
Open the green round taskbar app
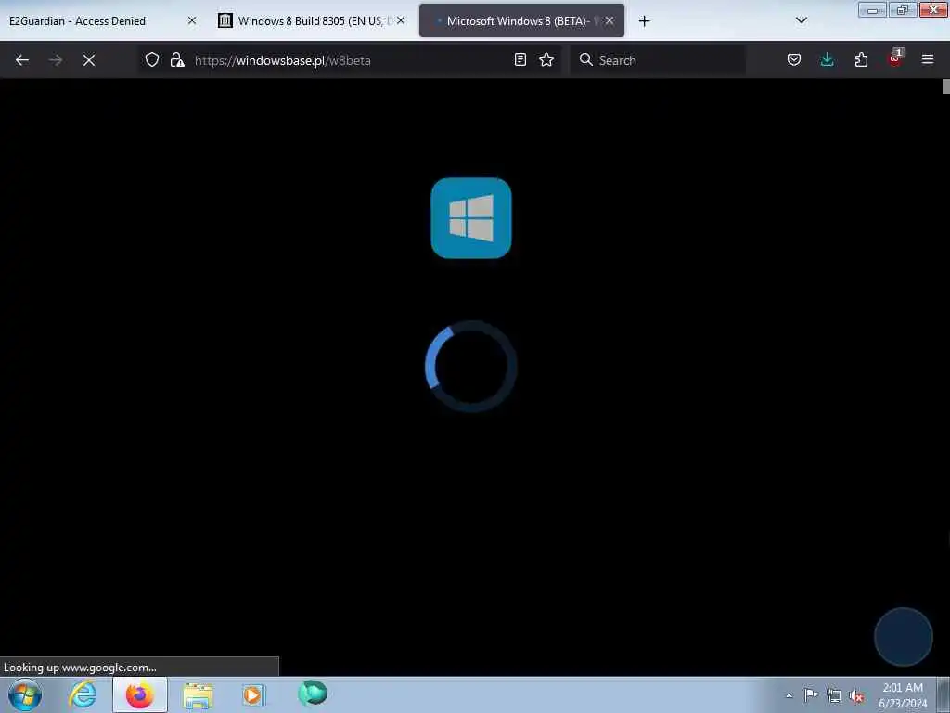[313, 693]
